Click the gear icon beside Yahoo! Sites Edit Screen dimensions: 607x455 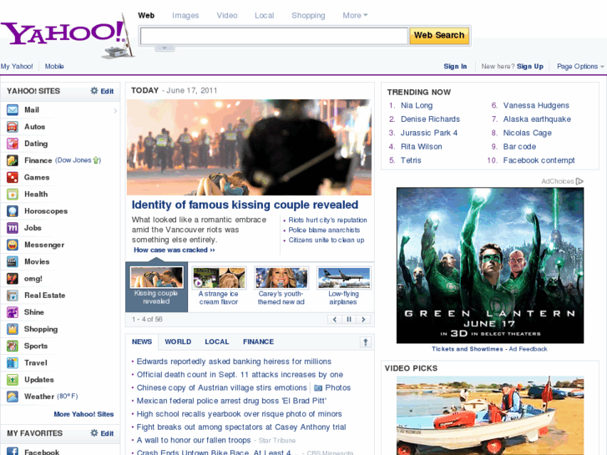(x=94, y=91)
